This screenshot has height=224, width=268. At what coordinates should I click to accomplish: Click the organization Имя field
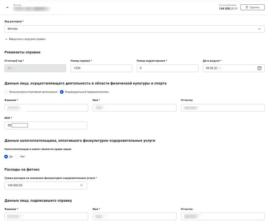point(134,107)
